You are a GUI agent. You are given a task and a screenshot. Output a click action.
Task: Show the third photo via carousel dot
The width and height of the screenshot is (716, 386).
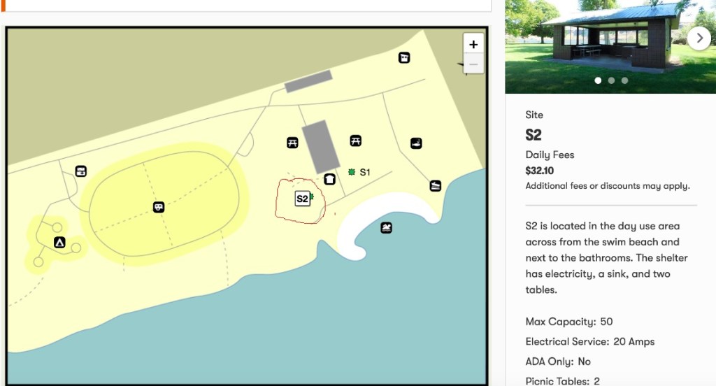[624, 80]
